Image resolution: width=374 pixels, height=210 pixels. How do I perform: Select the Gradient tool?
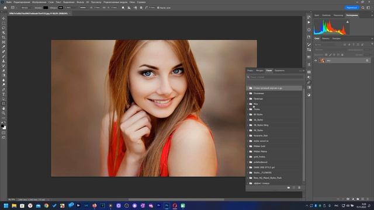coord(4,75)
